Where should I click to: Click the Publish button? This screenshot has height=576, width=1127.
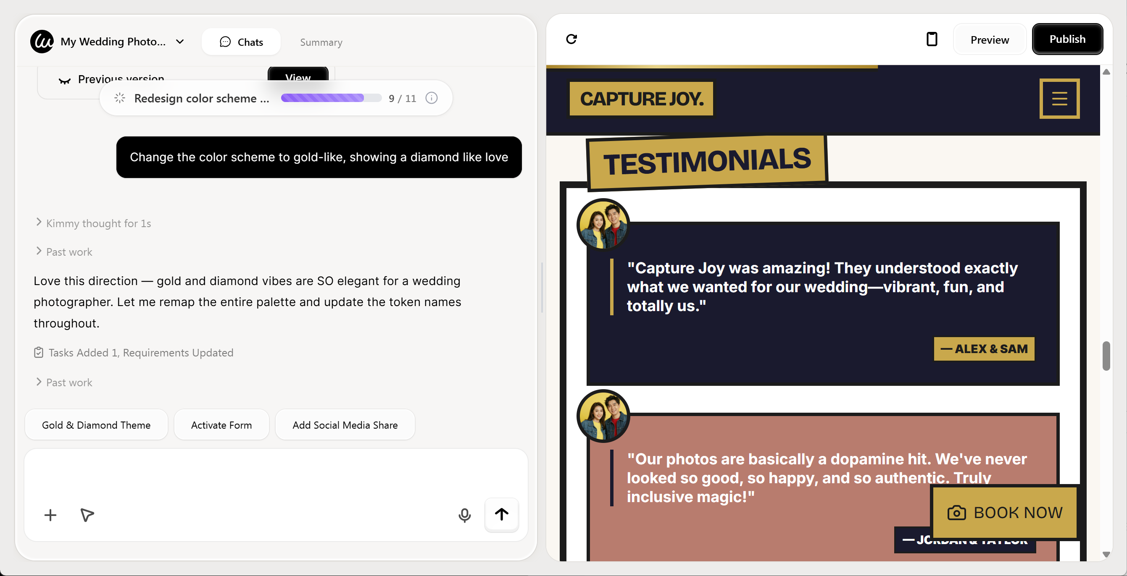(x=1067, y=39)
